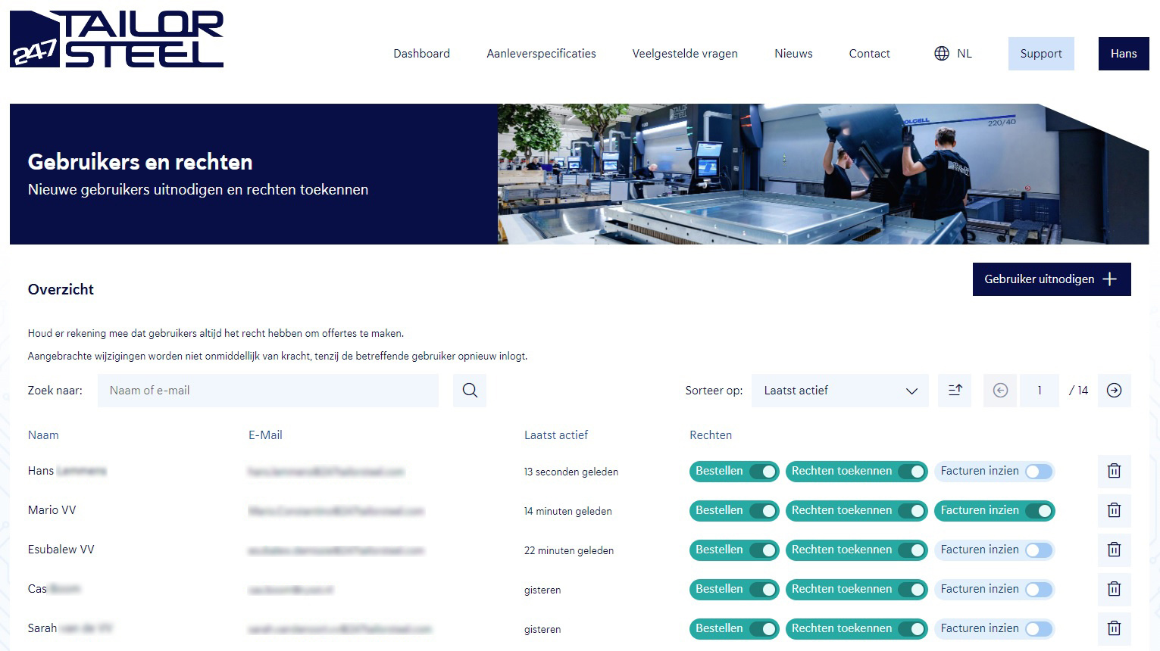Click the previous page arrow

click(1000, 391)
